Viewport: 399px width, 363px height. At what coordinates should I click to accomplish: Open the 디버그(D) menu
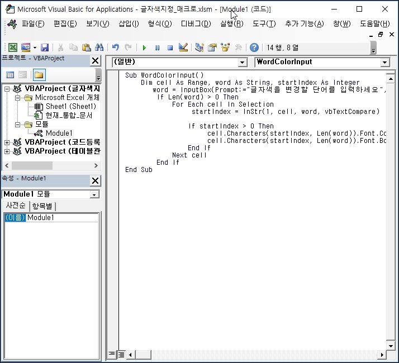pos(196,24)
